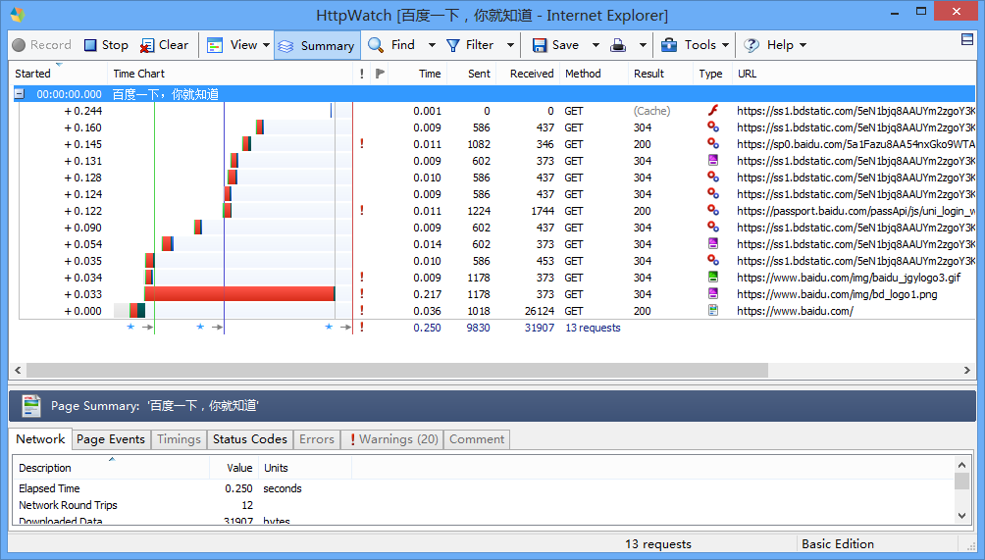Clear the request log
This screenshot has height=560, width=985.
[164, 45]
